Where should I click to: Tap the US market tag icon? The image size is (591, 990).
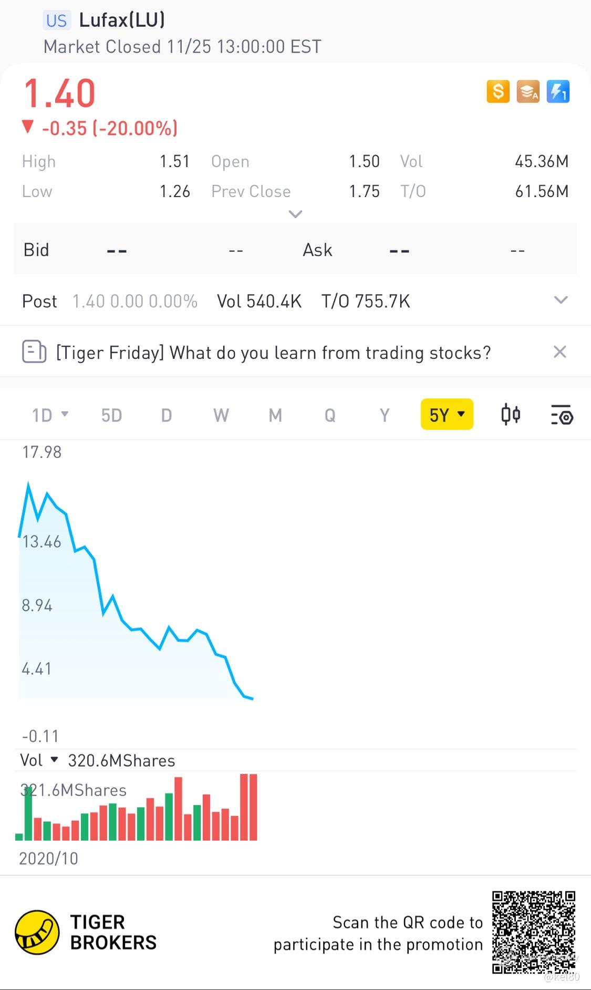pos(56,20)
